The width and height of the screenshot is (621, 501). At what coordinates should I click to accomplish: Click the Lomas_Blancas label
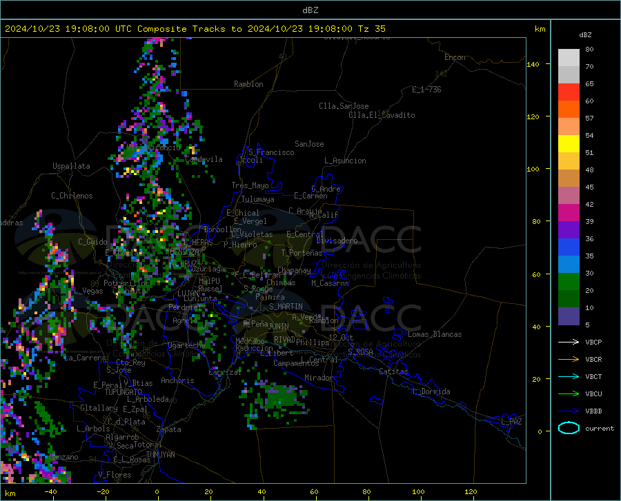[x=435, y=334]
